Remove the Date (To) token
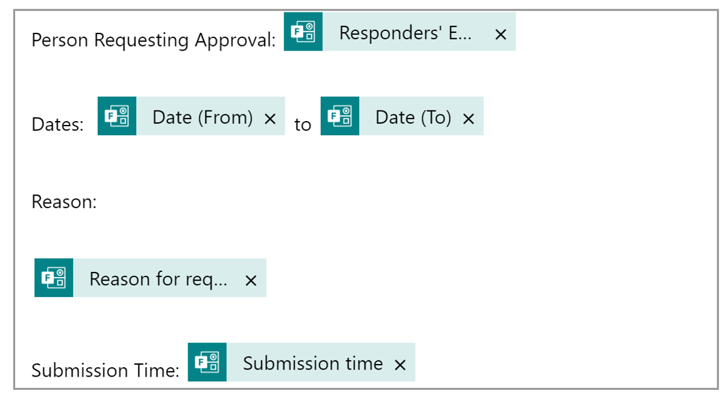The width and height of the screenshot is (726, 400). click(468, 119)
